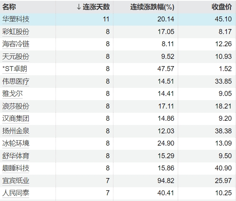Open the 伟思医疗 stock link
The width and height of the screenshot is (236, 201).
coord(16,81)
